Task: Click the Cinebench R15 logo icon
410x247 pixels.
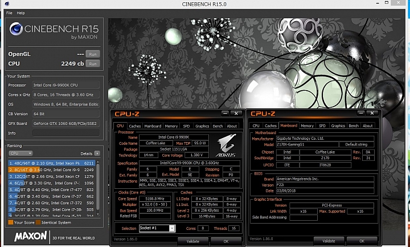Action: point(16,29)
